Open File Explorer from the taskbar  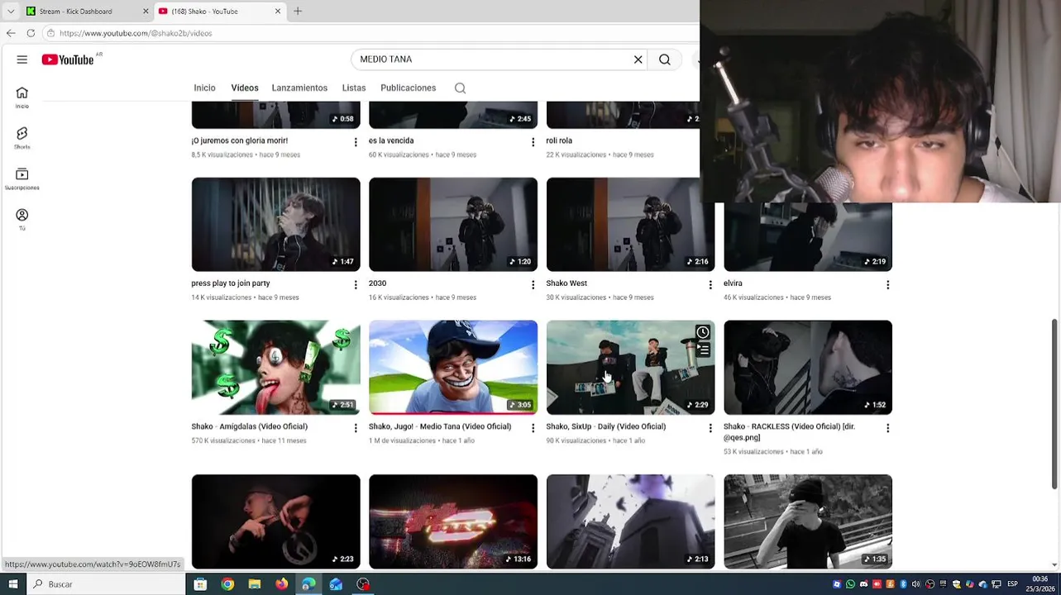(255, 584)
